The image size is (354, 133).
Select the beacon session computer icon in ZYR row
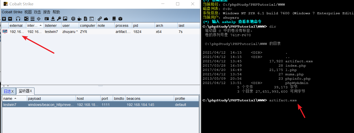click(x=5, y=32)
